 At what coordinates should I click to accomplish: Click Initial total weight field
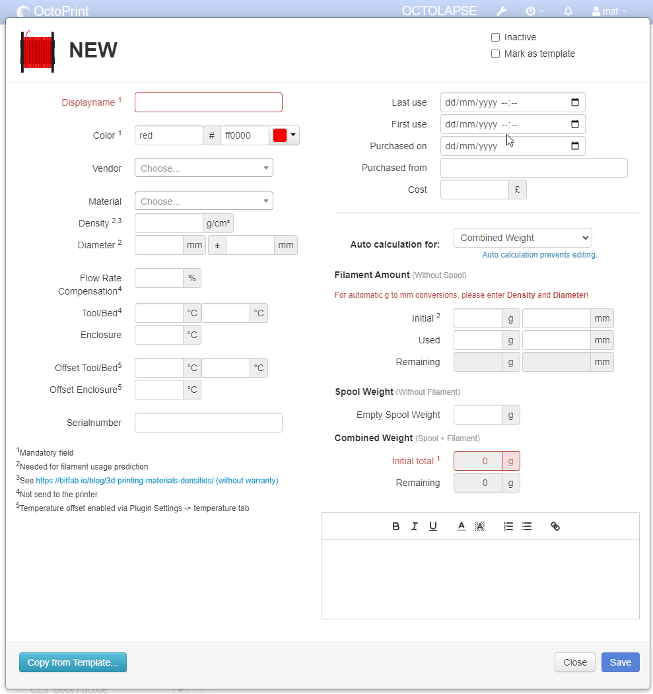pos(478,461)
